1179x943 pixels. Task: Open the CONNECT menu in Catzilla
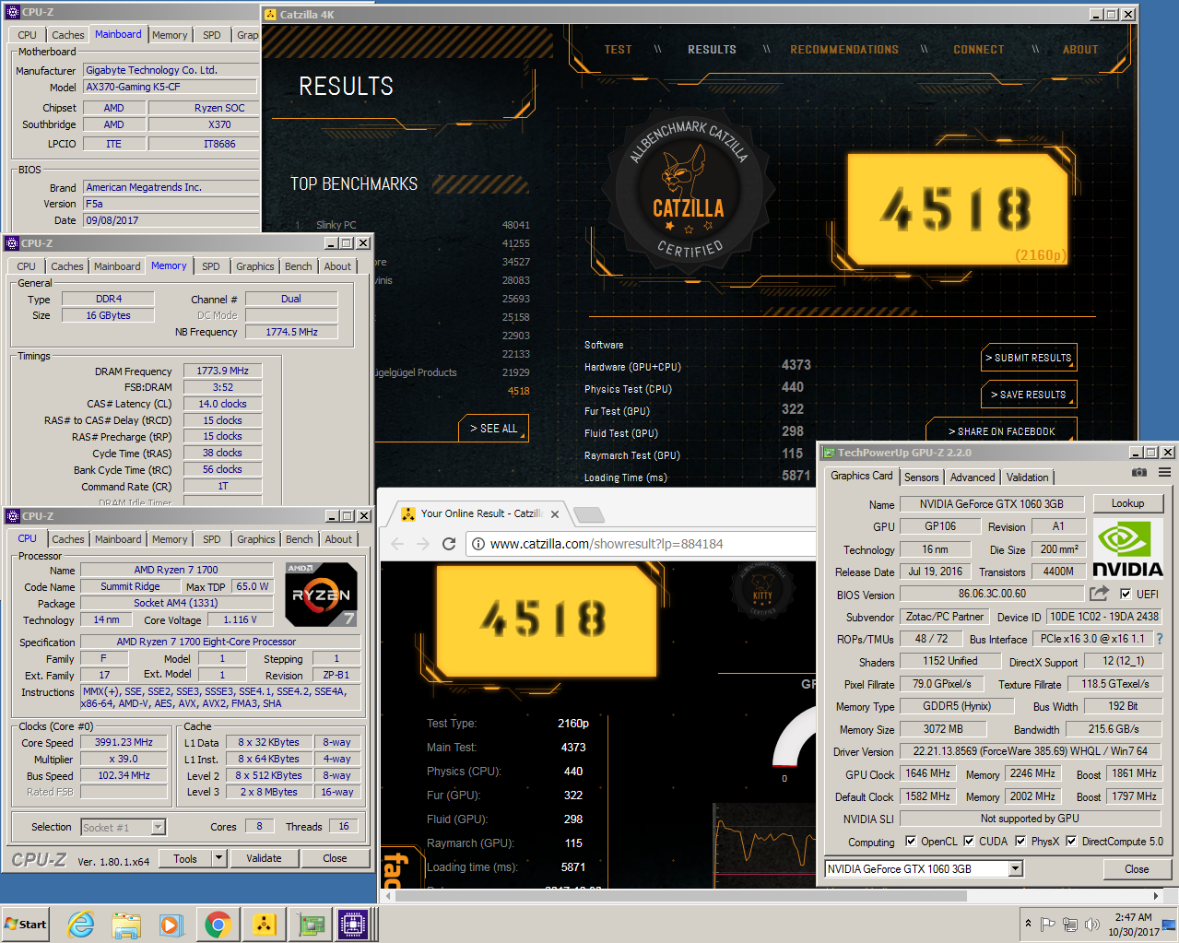979,50
